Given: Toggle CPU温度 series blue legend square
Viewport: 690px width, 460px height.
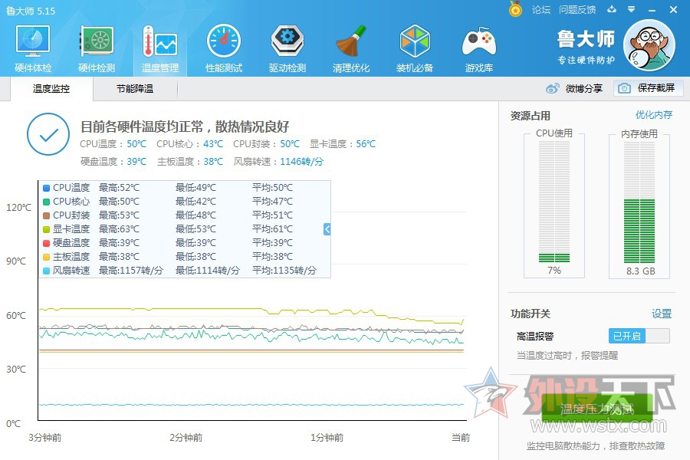Looking at the screenshot, I should [46, 188].
